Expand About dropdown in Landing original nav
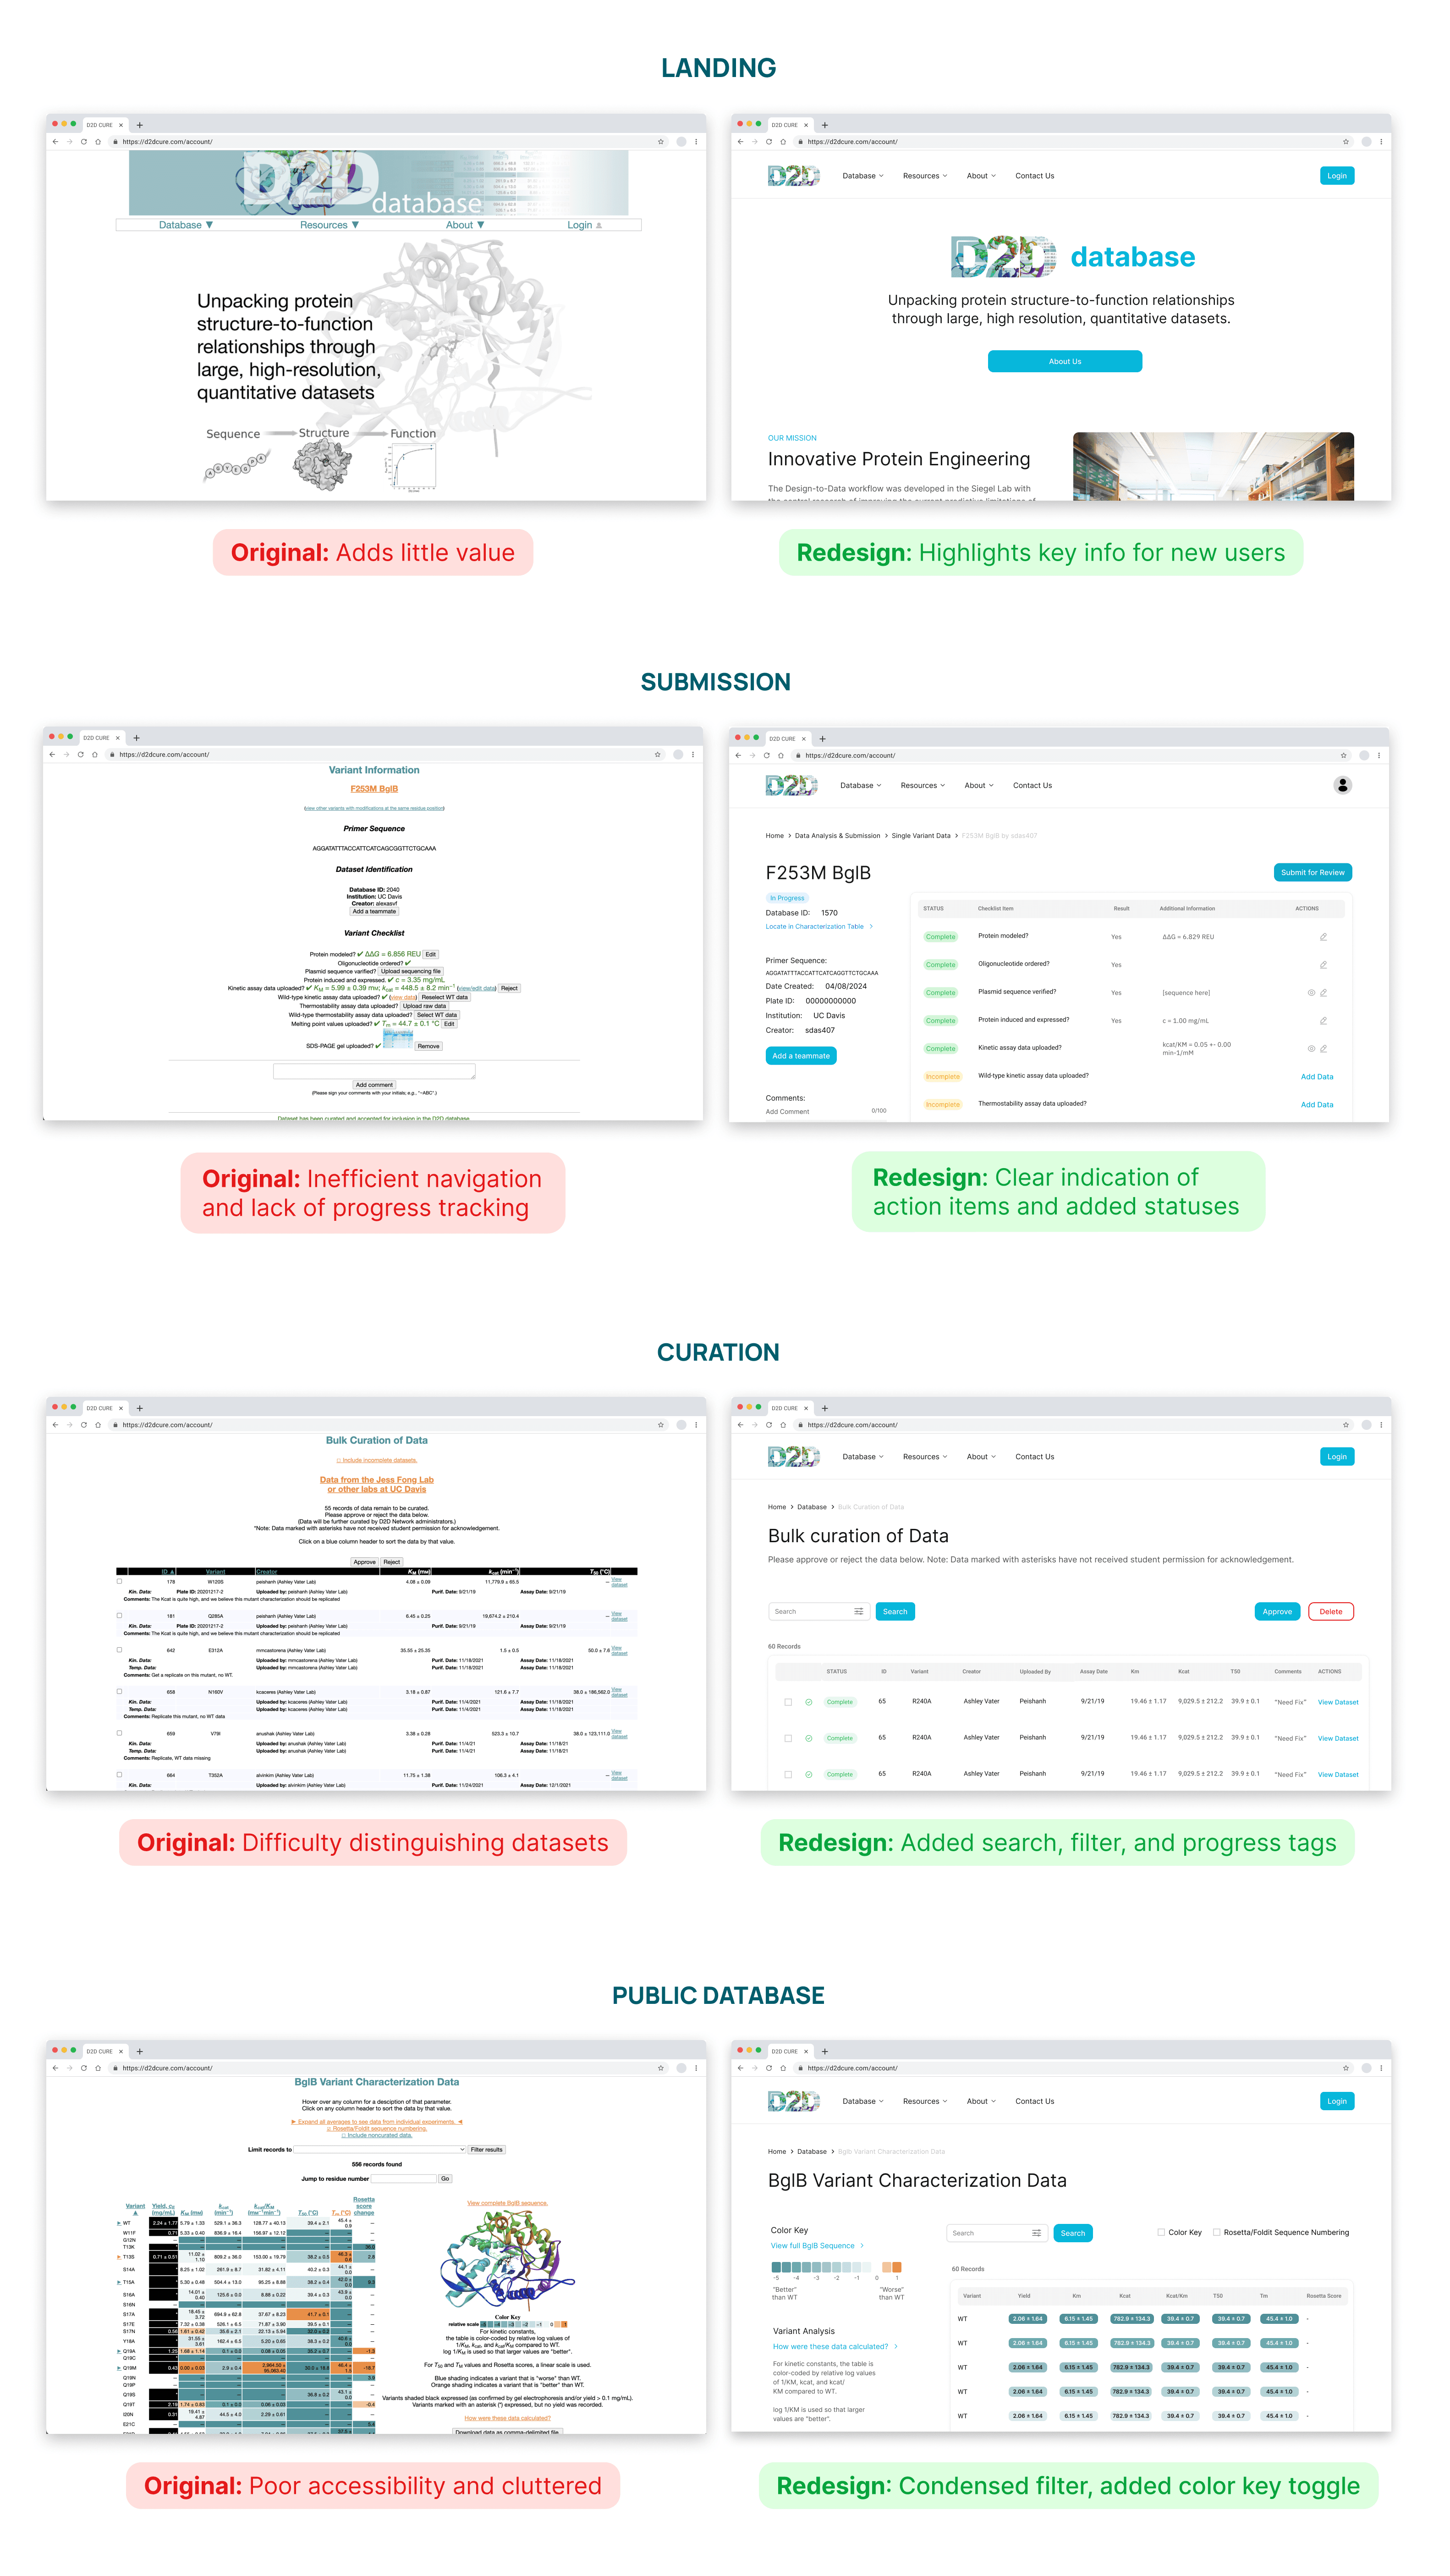 tap(465, 225)
